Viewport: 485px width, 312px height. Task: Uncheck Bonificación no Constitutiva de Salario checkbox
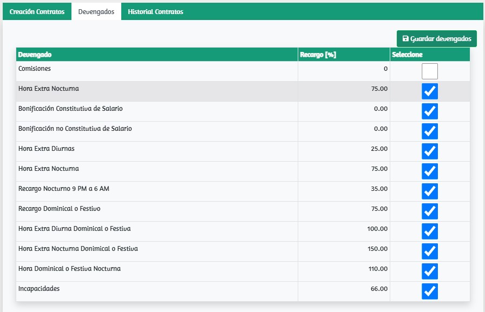(x=430, y=131)
